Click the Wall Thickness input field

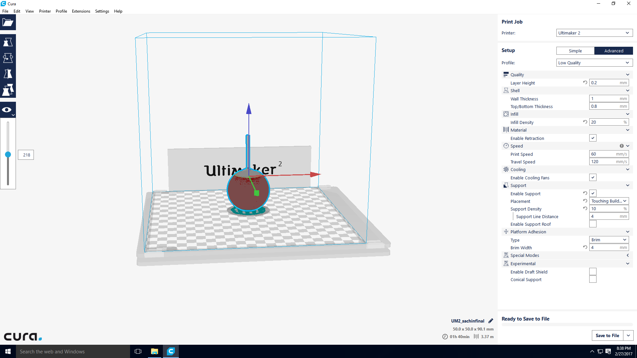coord(609,98)
